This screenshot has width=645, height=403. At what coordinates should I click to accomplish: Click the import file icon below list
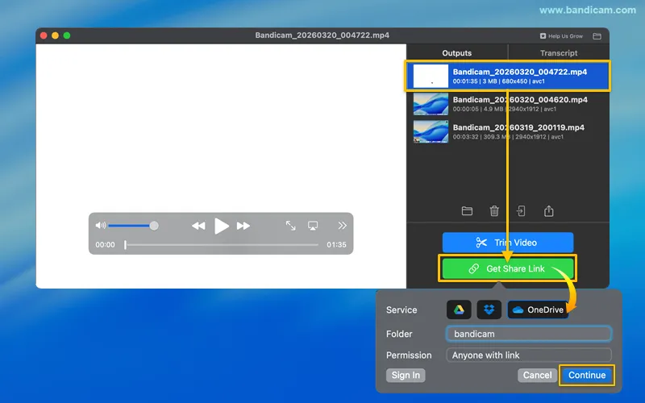(x=521, y=211)
